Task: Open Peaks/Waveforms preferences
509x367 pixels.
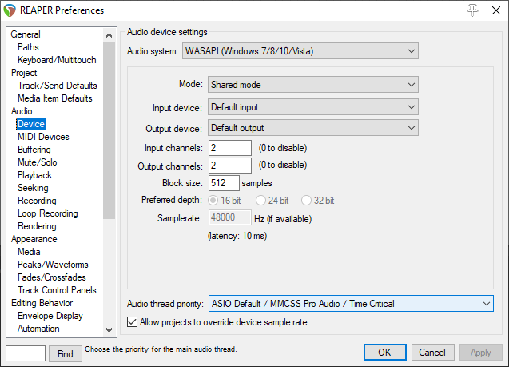Action: (53, 265)
